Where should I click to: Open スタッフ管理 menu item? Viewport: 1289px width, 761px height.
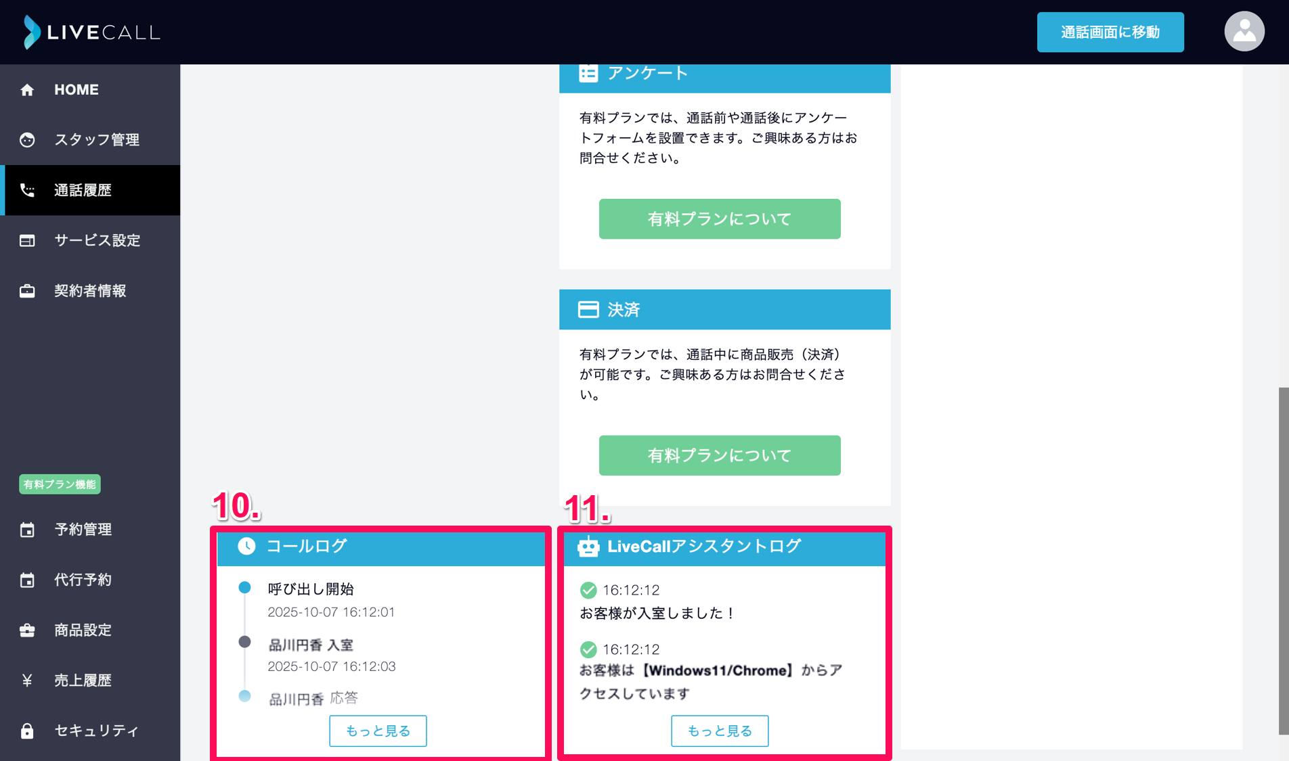[x=90, y=140]
